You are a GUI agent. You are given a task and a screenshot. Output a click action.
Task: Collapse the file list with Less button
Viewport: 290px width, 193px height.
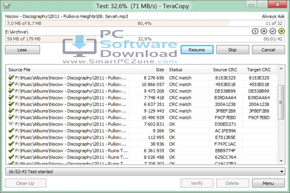23,50
